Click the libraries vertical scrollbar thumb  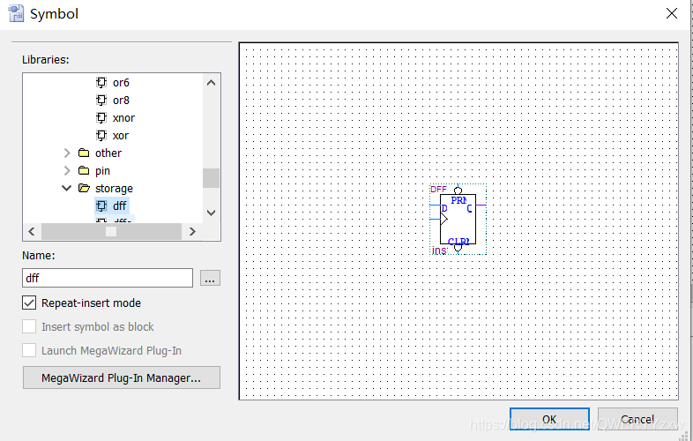[x=212, y=178]
